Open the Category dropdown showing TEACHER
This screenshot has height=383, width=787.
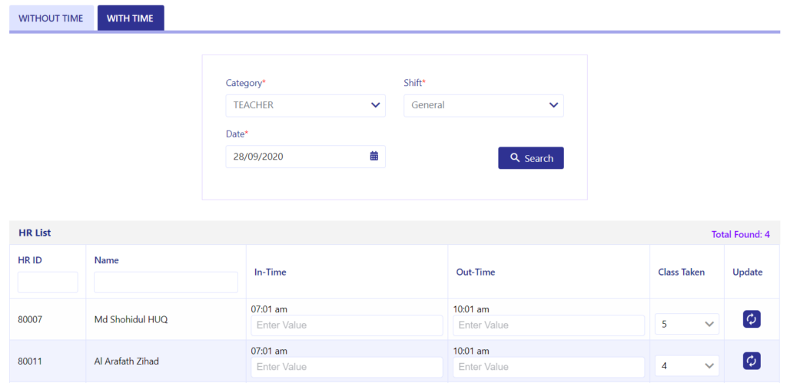pyautogui.click(x=306, y=105)
